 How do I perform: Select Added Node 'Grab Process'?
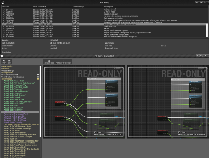[15, 96]
